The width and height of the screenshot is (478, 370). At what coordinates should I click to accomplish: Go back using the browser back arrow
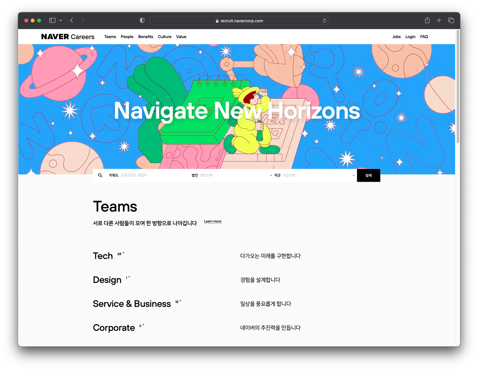(x=72, y=20)
